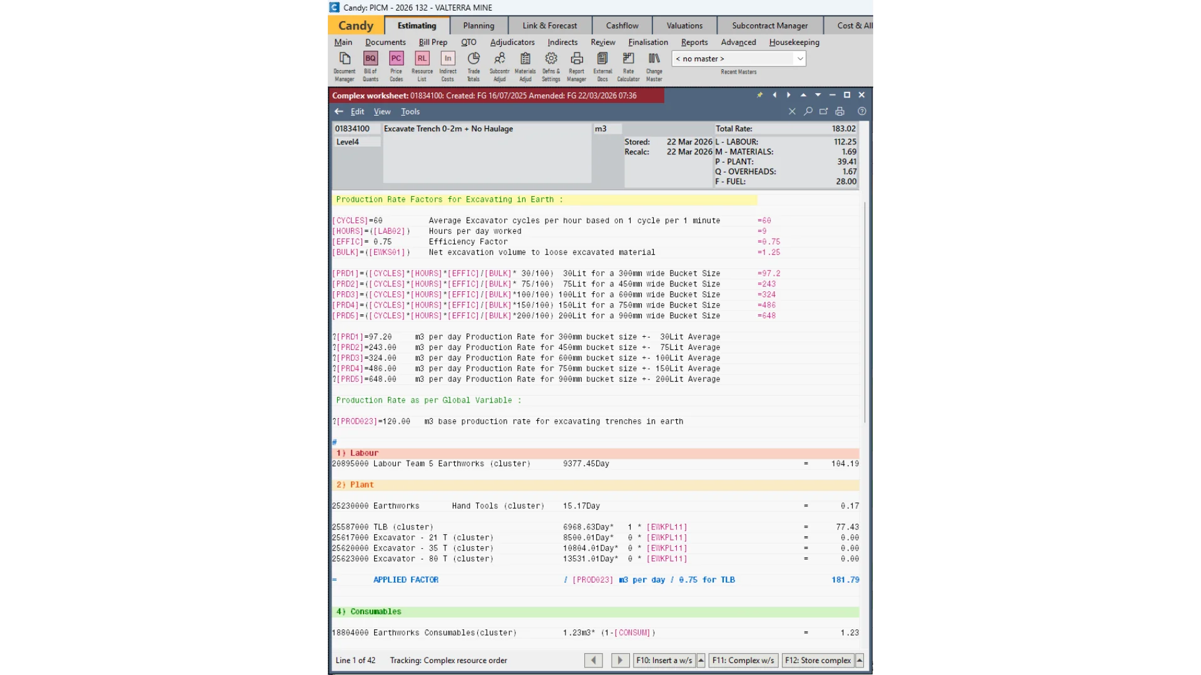The height and width of the screenshot is (675, 1201).
Task: Click the back arrow beside Edit
Action: click(339, 111)
